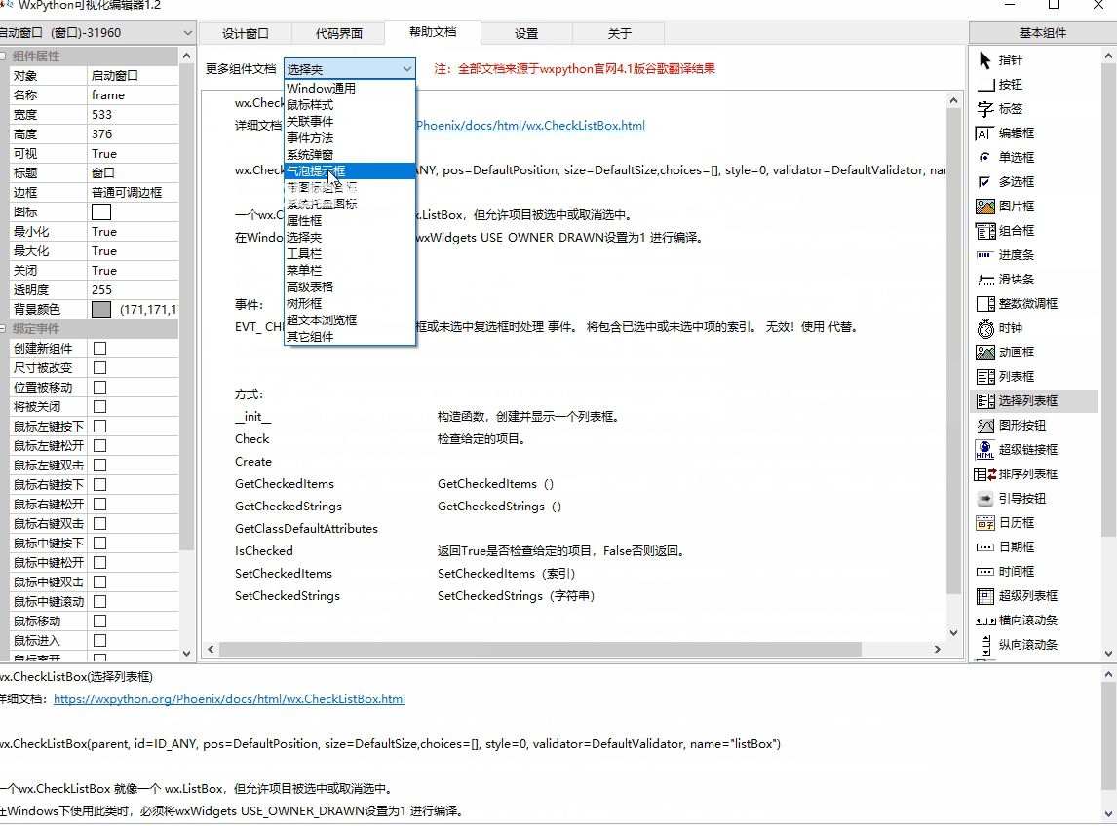Switch to the 代码界面 tab
Viewport: 1117px width, 826px height.
coord(339,33)
